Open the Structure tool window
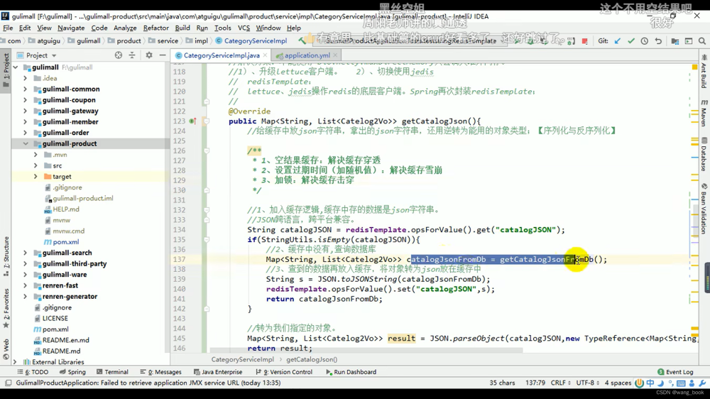Screen dimensions: 710x399 pyautogui.click(x=6, y=256)
